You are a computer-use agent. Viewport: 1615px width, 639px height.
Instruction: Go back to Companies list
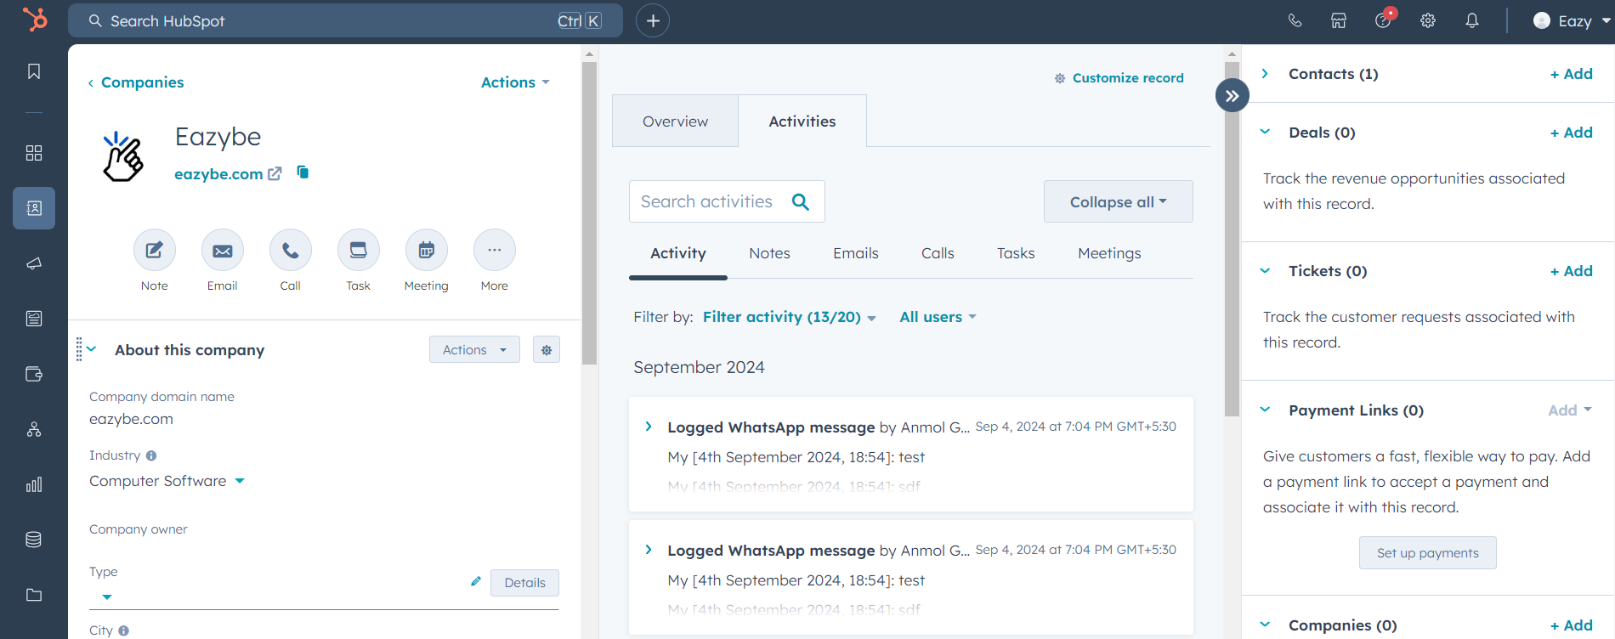click(x=136, y=82)
